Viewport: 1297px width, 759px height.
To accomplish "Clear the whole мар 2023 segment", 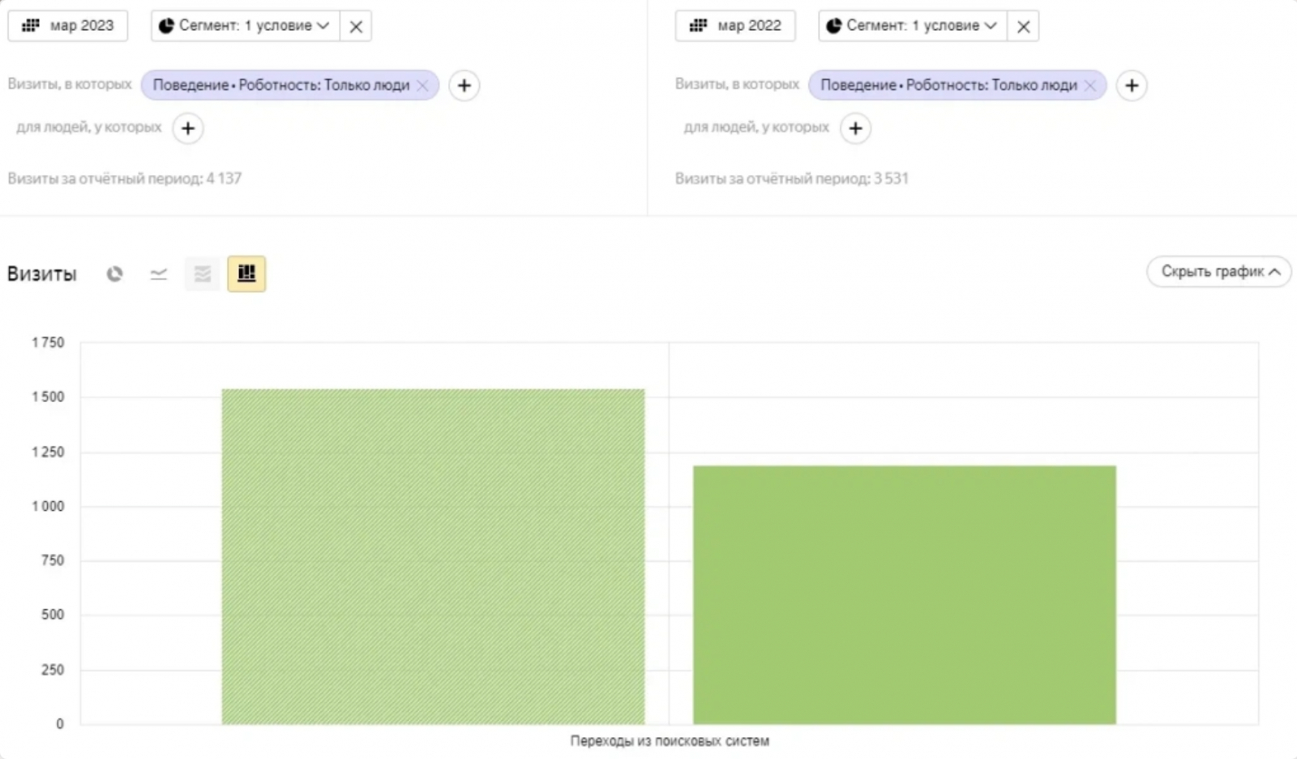I will point(356,26).
